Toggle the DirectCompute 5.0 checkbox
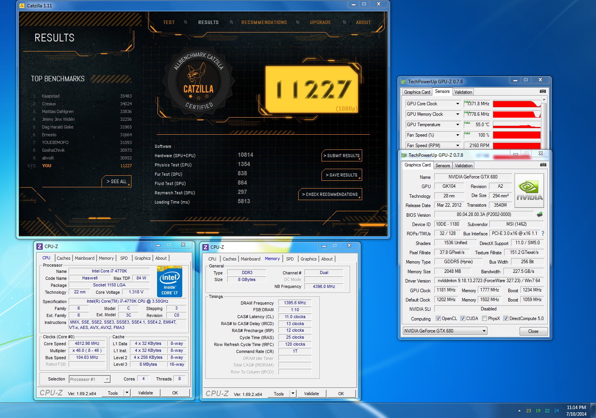This screenshot has width=596, height=418. click(506, 319)
